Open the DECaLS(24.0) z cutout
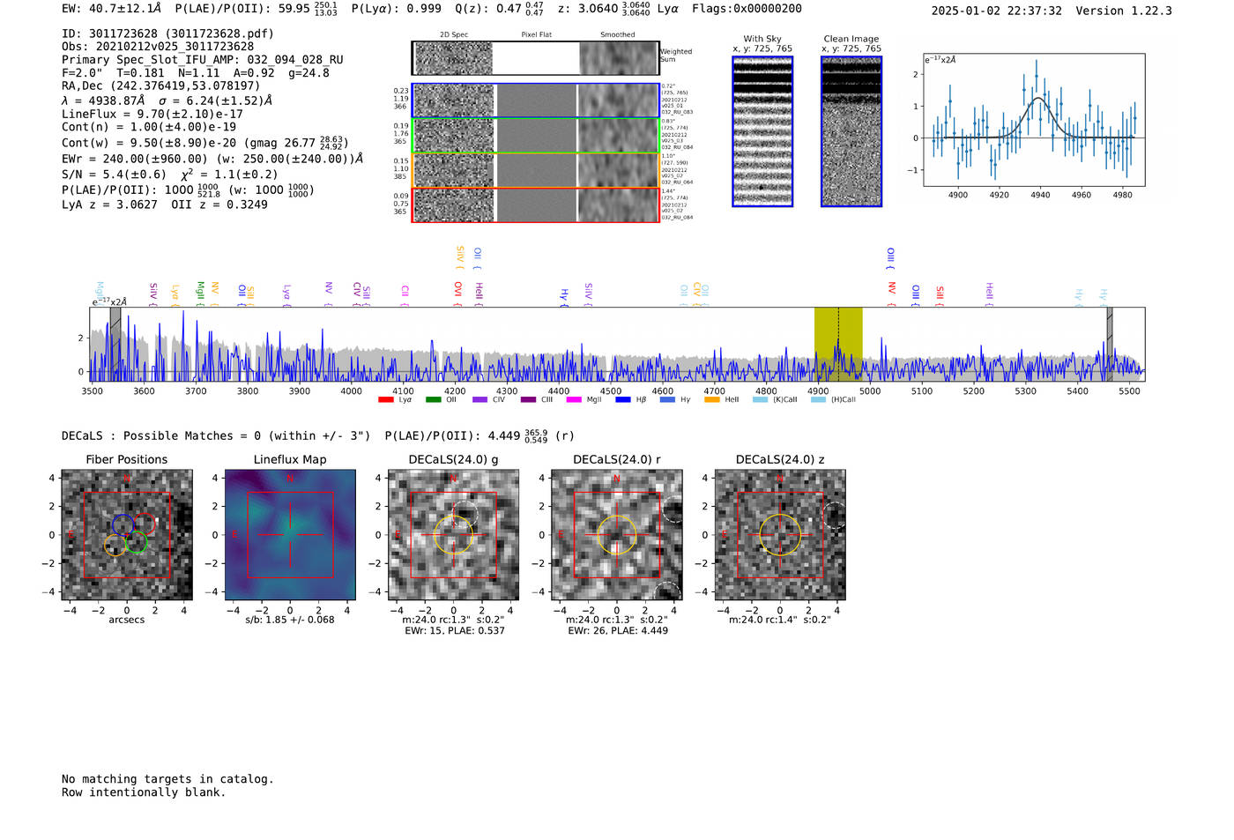 click(780, 535)
